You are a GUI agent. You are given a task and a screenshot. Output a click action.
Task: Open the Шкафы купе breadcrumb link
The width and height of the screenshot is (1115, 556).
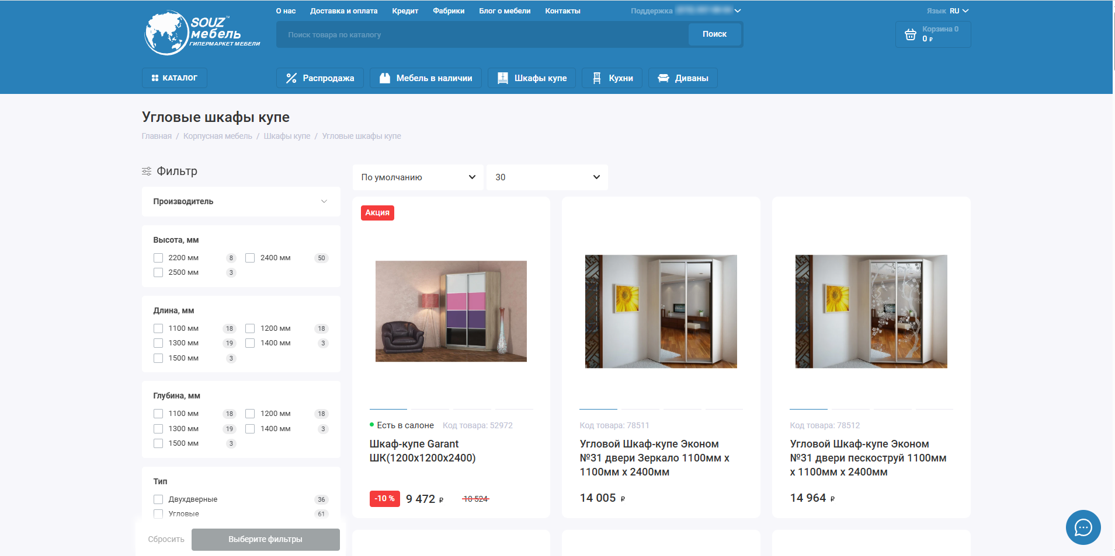287,136
